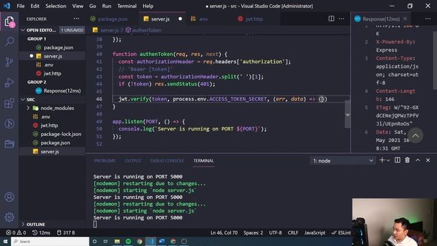The height and width of the screenshot is (246, 437).
Task: Click the 317 B response size item
Action: click(66, 232)
